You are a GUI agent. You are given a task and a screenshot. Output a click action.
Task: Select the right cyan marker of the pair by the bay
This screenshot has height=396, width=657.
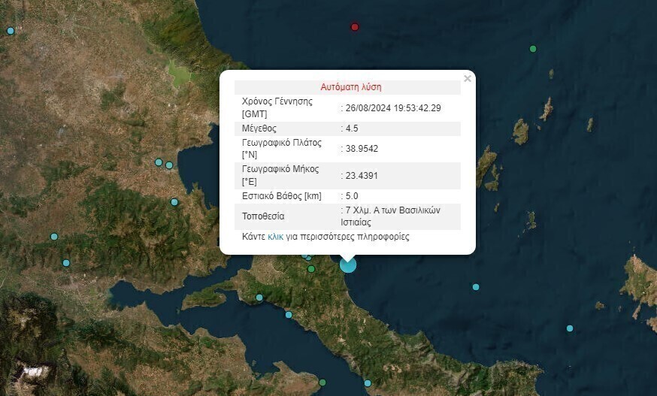[169, 165]
